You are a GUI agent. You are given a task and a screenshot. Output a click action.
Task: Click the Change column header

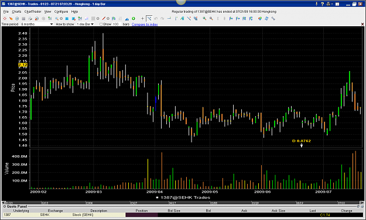tap(347, 211)
